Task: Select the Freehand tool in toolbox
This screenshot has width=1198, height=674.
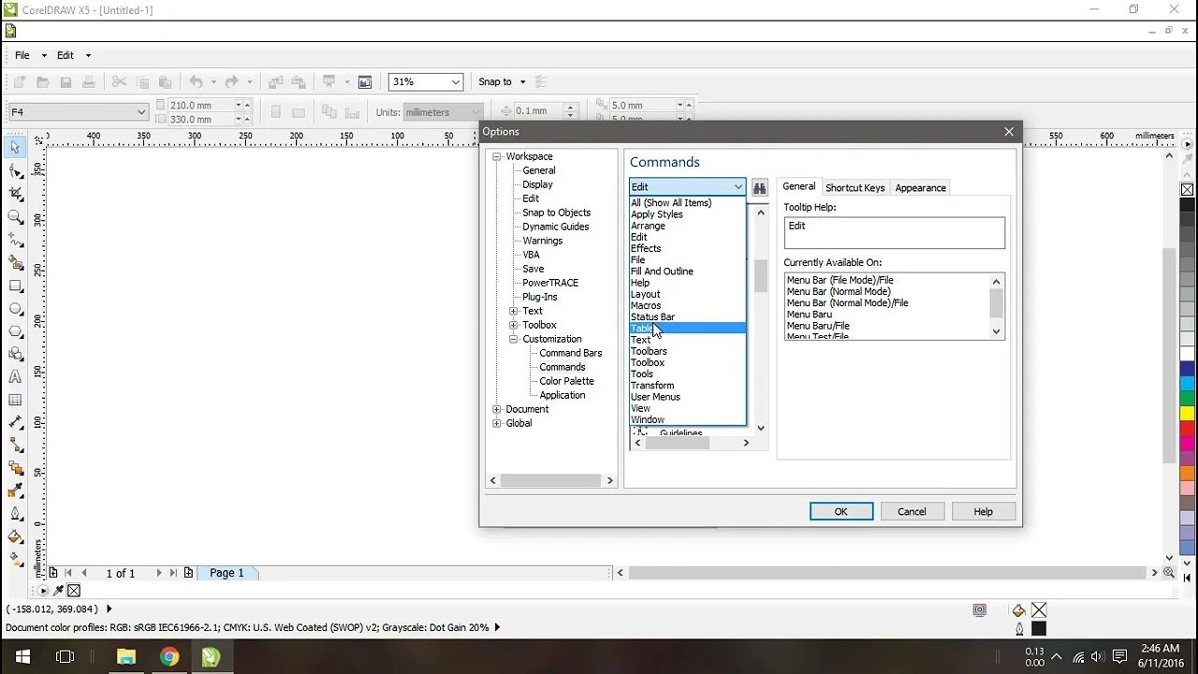Action: click(x=15, y=240)
